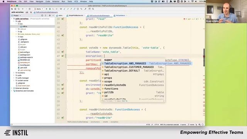Screen dimensions: 247x139
Task: Expand the socket-server folder
Action: pos(14,81)
